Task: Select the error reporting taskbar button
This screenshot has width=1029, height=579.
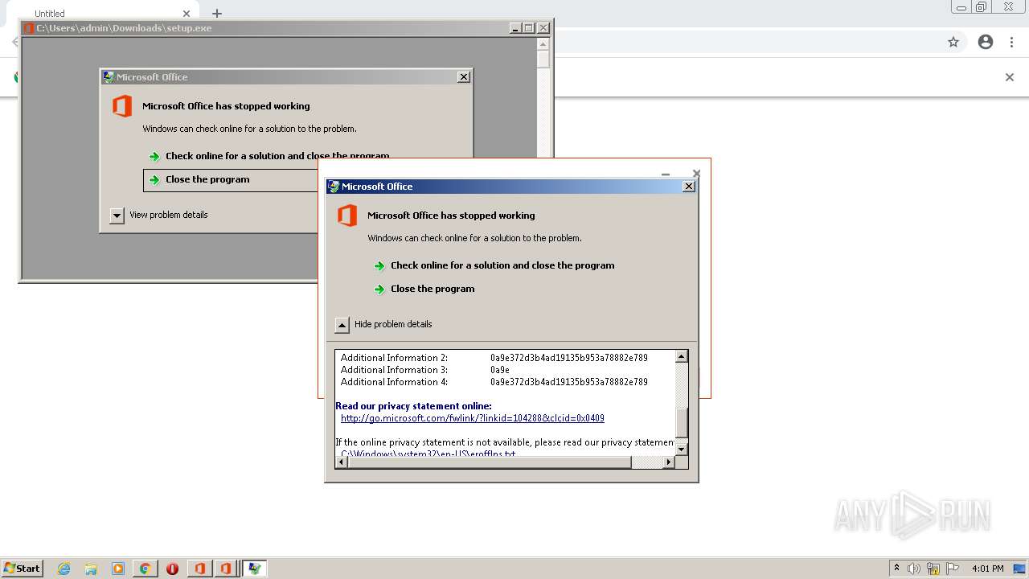Action: pyautogui.click(x=254, y=569)
